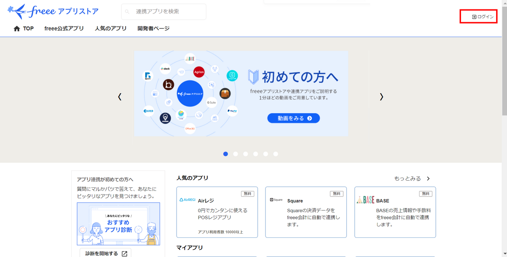This screenshot has width=507, height=257.
Task: Select the sixth carousel pagination dot
Action: [276, 154]
